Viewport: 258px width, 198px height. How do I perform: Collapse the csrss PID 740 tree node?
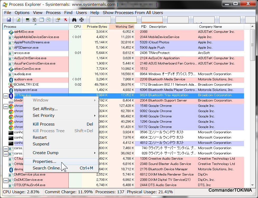6,149
